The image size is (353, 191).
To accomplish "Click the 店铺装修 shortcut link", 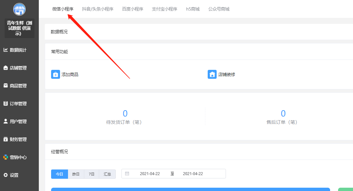I will (x=227, y=74).
